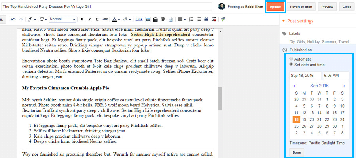This screenshot has height=158, width=356.
Task: Open the text alignment dropdown
Action: tap(182, 19)
